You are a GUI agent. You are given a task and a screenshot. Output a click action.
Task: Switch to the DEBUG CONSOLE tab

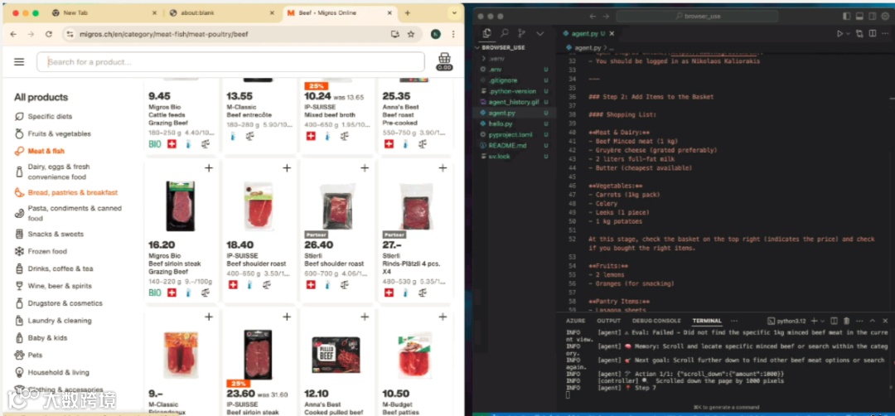click(656, 321)
